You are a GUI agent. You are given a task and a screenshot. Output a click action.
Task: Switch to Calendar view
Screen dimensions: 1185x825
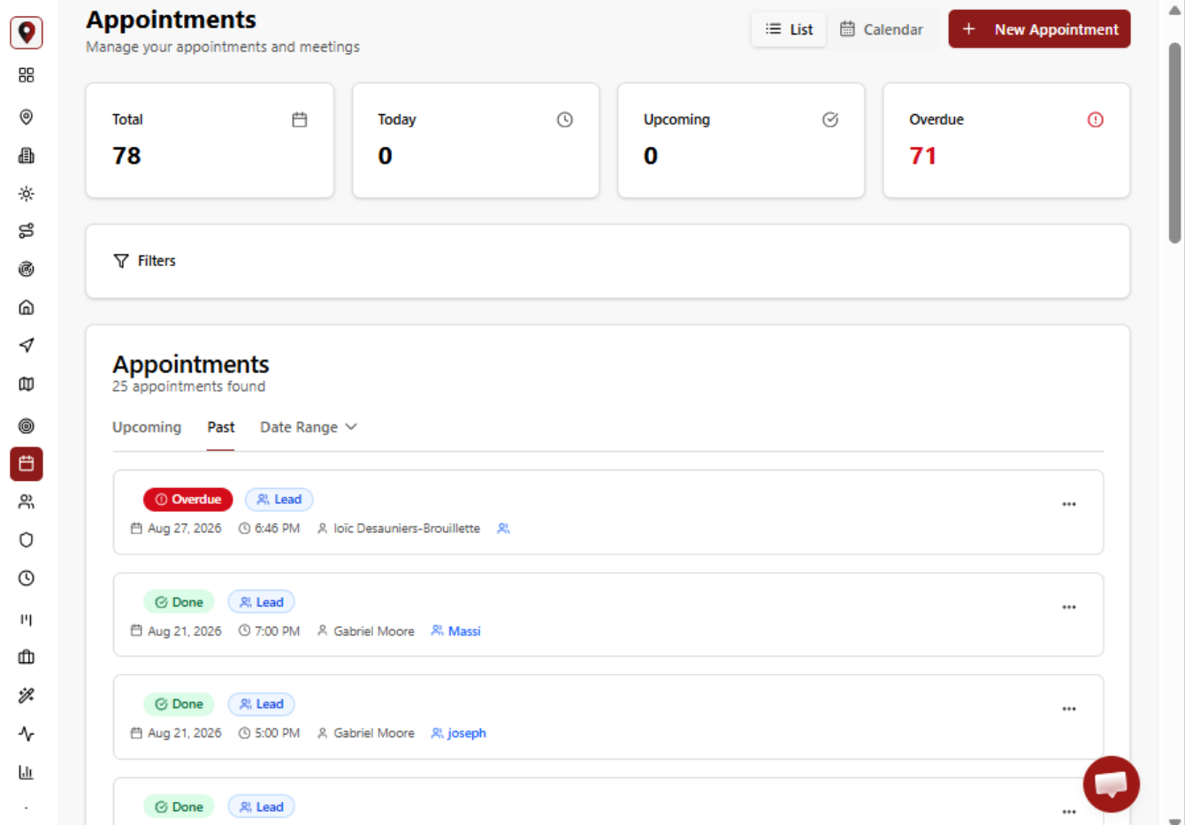(882, 29)
